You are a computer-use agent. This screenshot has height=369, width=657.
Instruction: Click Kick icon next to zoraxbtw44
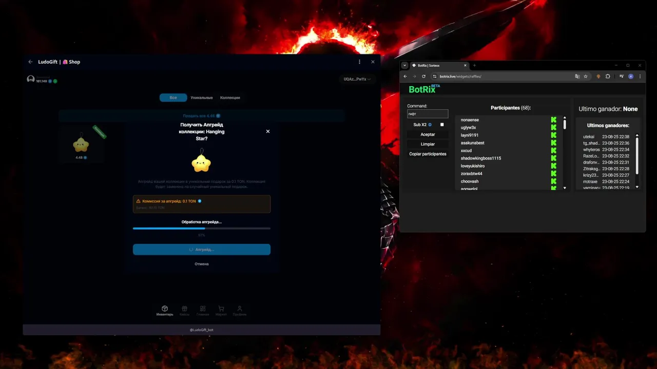point(554,174)
